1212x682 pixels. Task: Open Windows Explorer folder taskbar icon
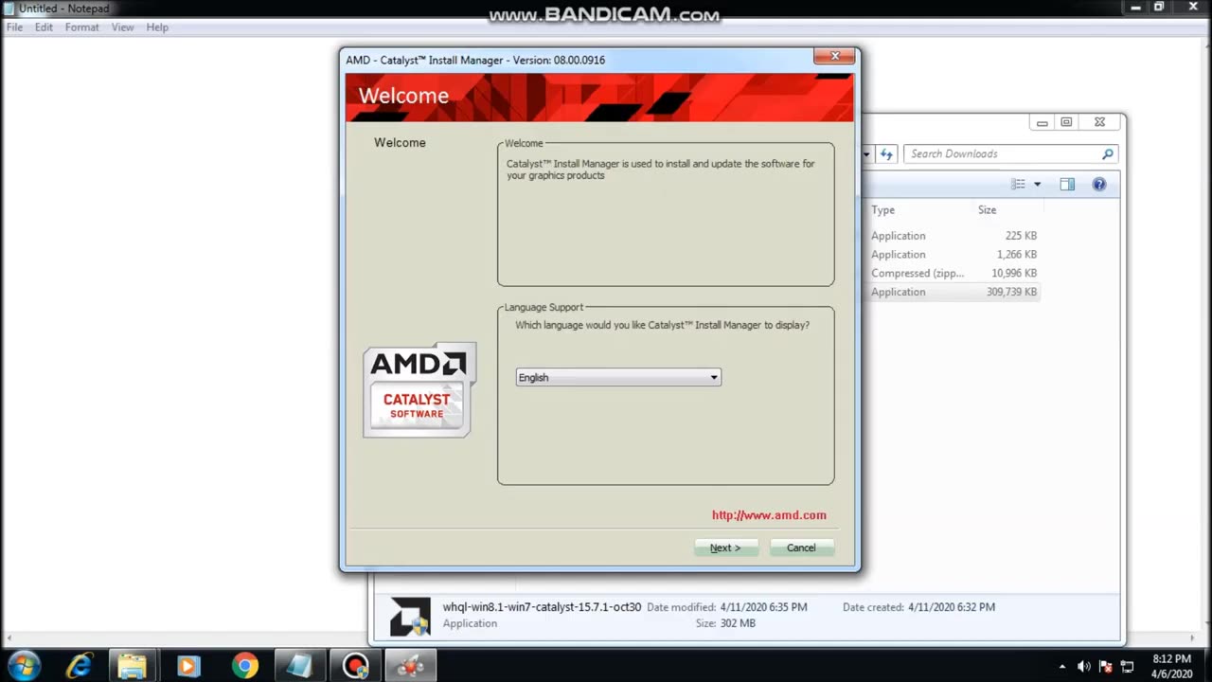[132, 666]
